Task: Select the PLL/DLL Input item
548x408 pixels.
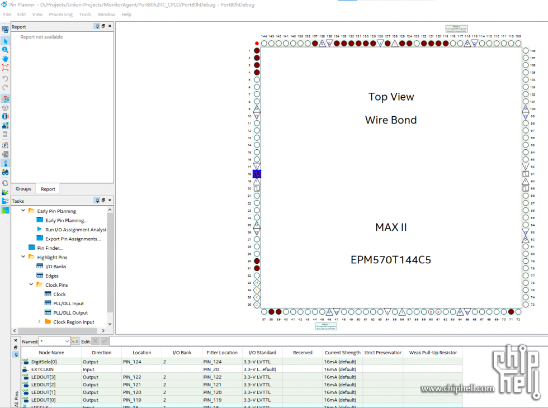Action: coord(68,303)
